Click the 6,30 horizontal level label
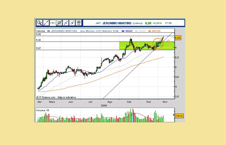The width and height of the screenshot is (226, 145). [x=39, y=40]
